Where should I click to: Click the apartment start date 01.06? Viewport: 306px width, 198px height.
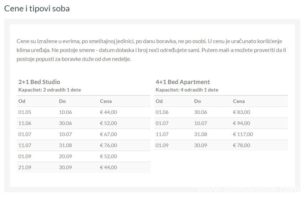162,112
